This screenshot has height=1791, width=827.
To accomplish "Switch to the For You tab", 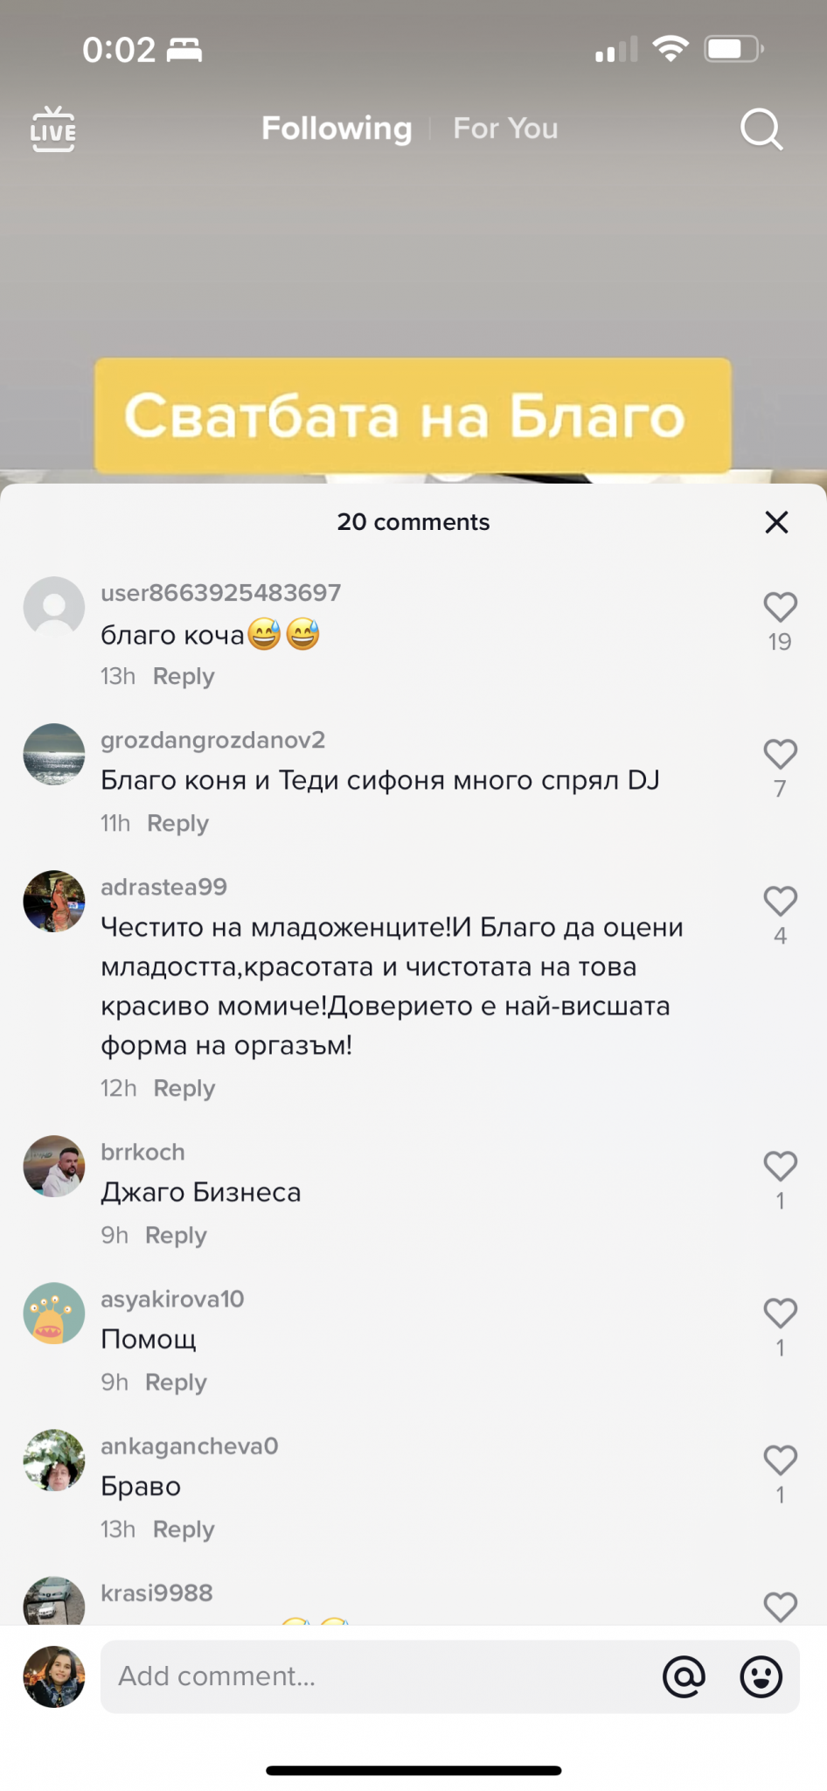I will tap(505, 129).
